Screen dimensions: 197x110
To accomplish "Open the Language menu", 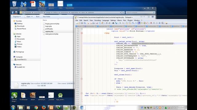I will pos(106,20).
